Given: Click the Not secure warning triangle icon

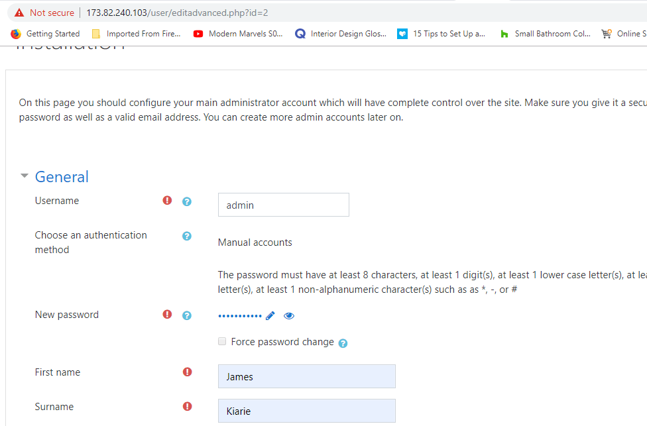Looking at the screenshot, I should [x=19, y=13].
